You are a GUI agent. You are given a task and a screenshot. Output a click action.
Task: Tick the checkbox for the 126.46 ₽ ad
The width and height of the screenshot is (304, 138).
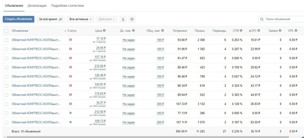6,77
